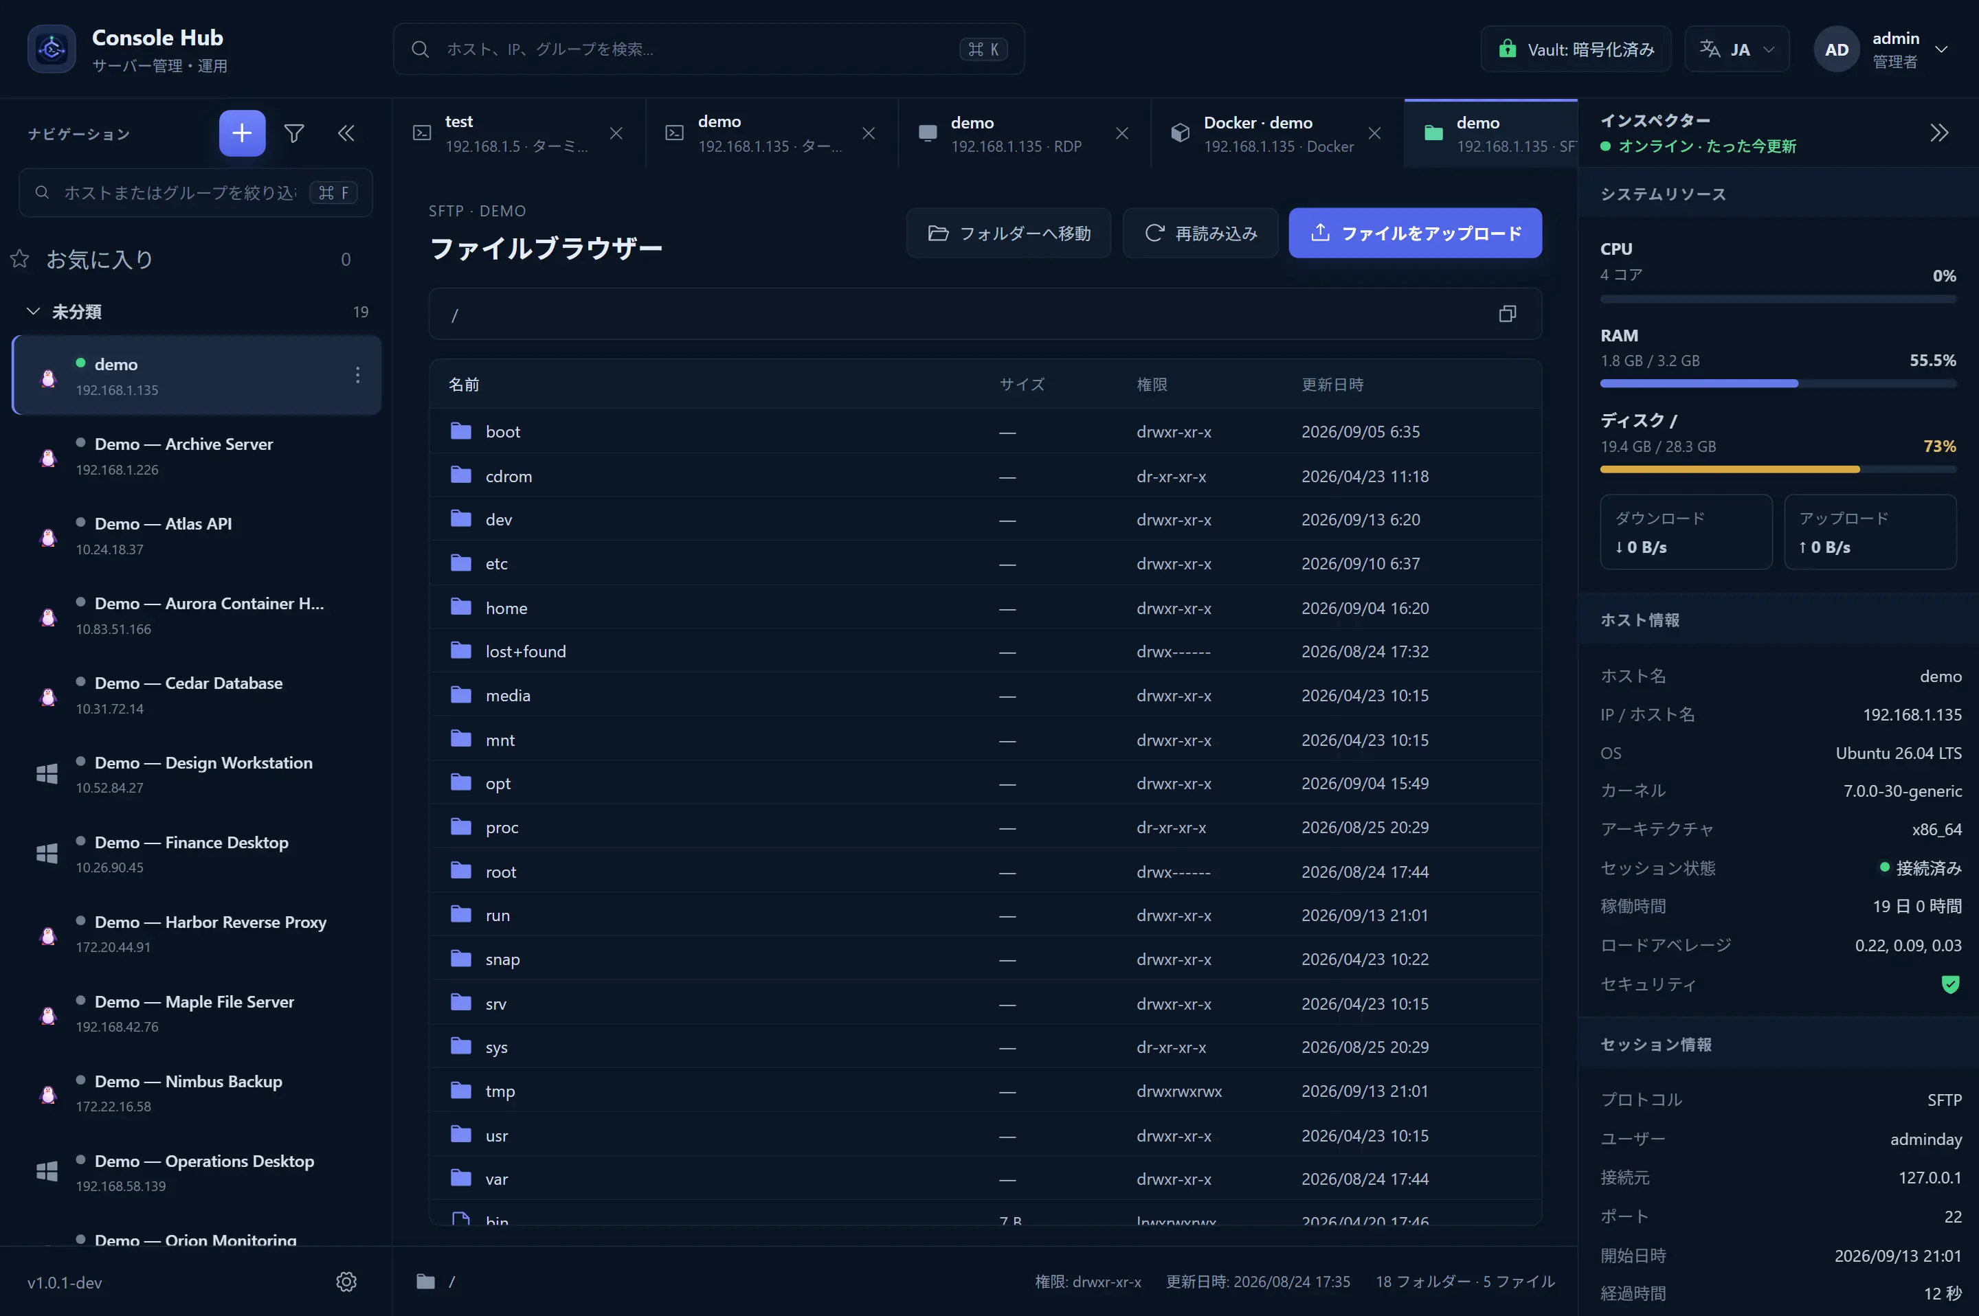Screen dimensions: 1979x1316
Task: Select Demo — Cedar Database host
Action: [197, 694]
